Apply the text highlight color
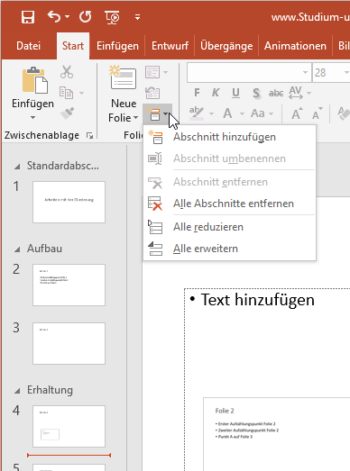Image resolution: width=350 pixels, height=471 pixels. [x=197, y=113]
